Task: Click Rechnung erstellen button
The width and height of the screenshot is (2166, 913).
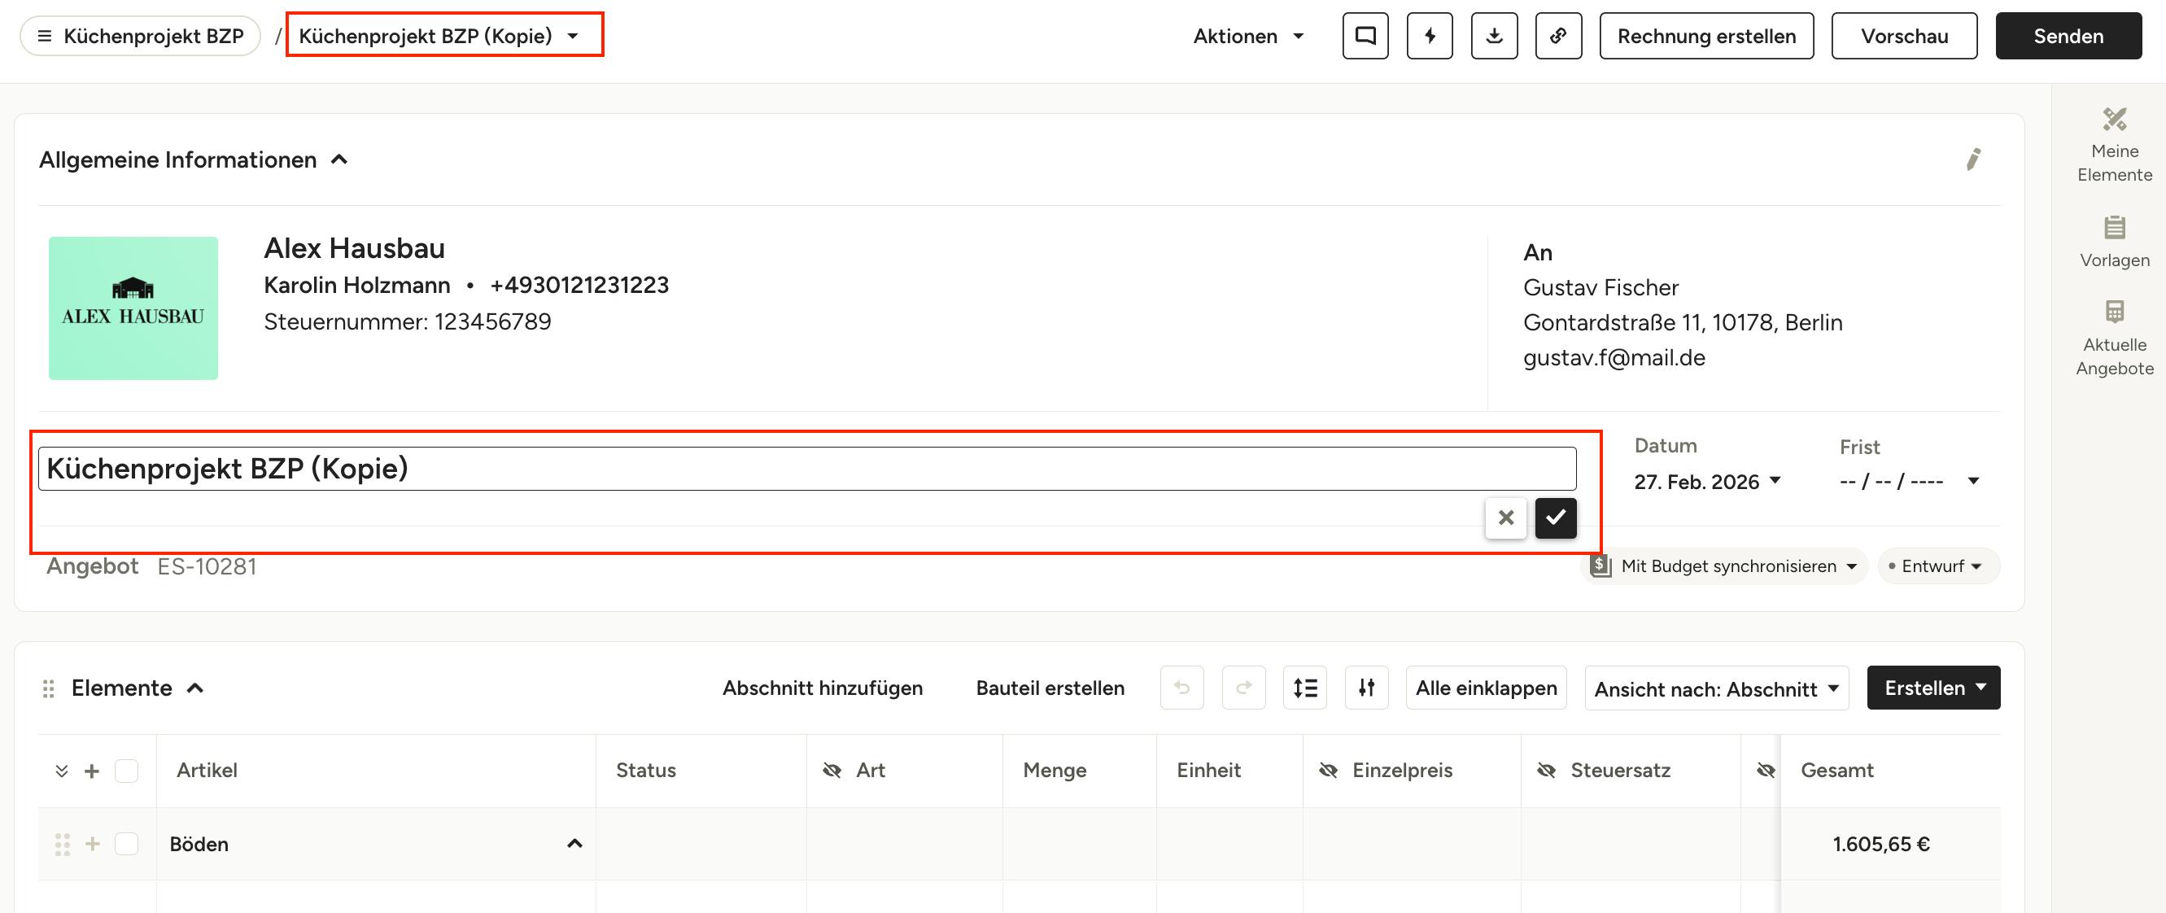Action: (x=1706, y=36)
